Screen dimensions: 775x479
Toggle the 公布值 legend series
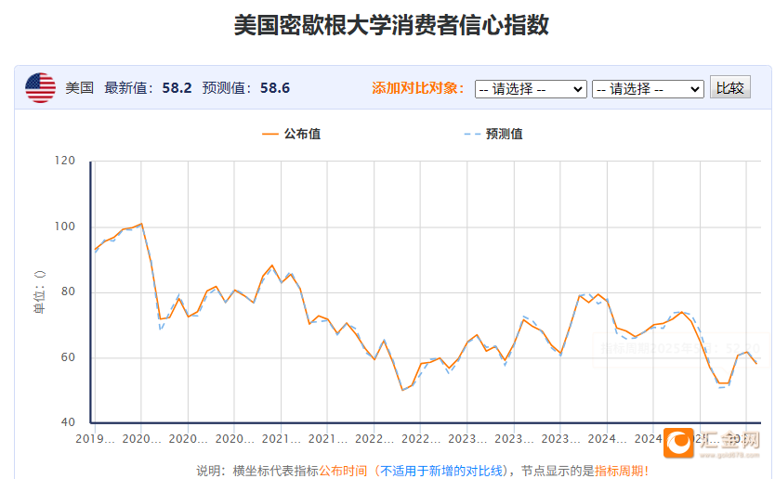pos(291,134)
